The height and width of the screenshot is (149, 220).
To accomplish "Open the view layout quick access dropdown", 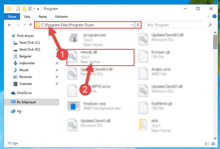I will pos(32,9).
